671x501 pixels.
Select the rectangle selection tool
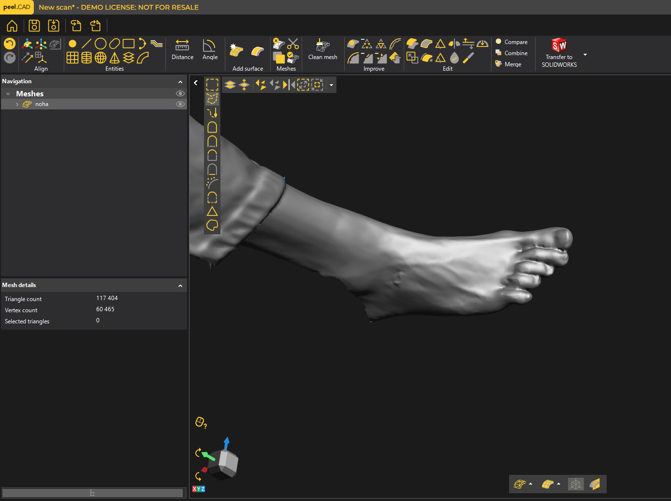point(212,85)
